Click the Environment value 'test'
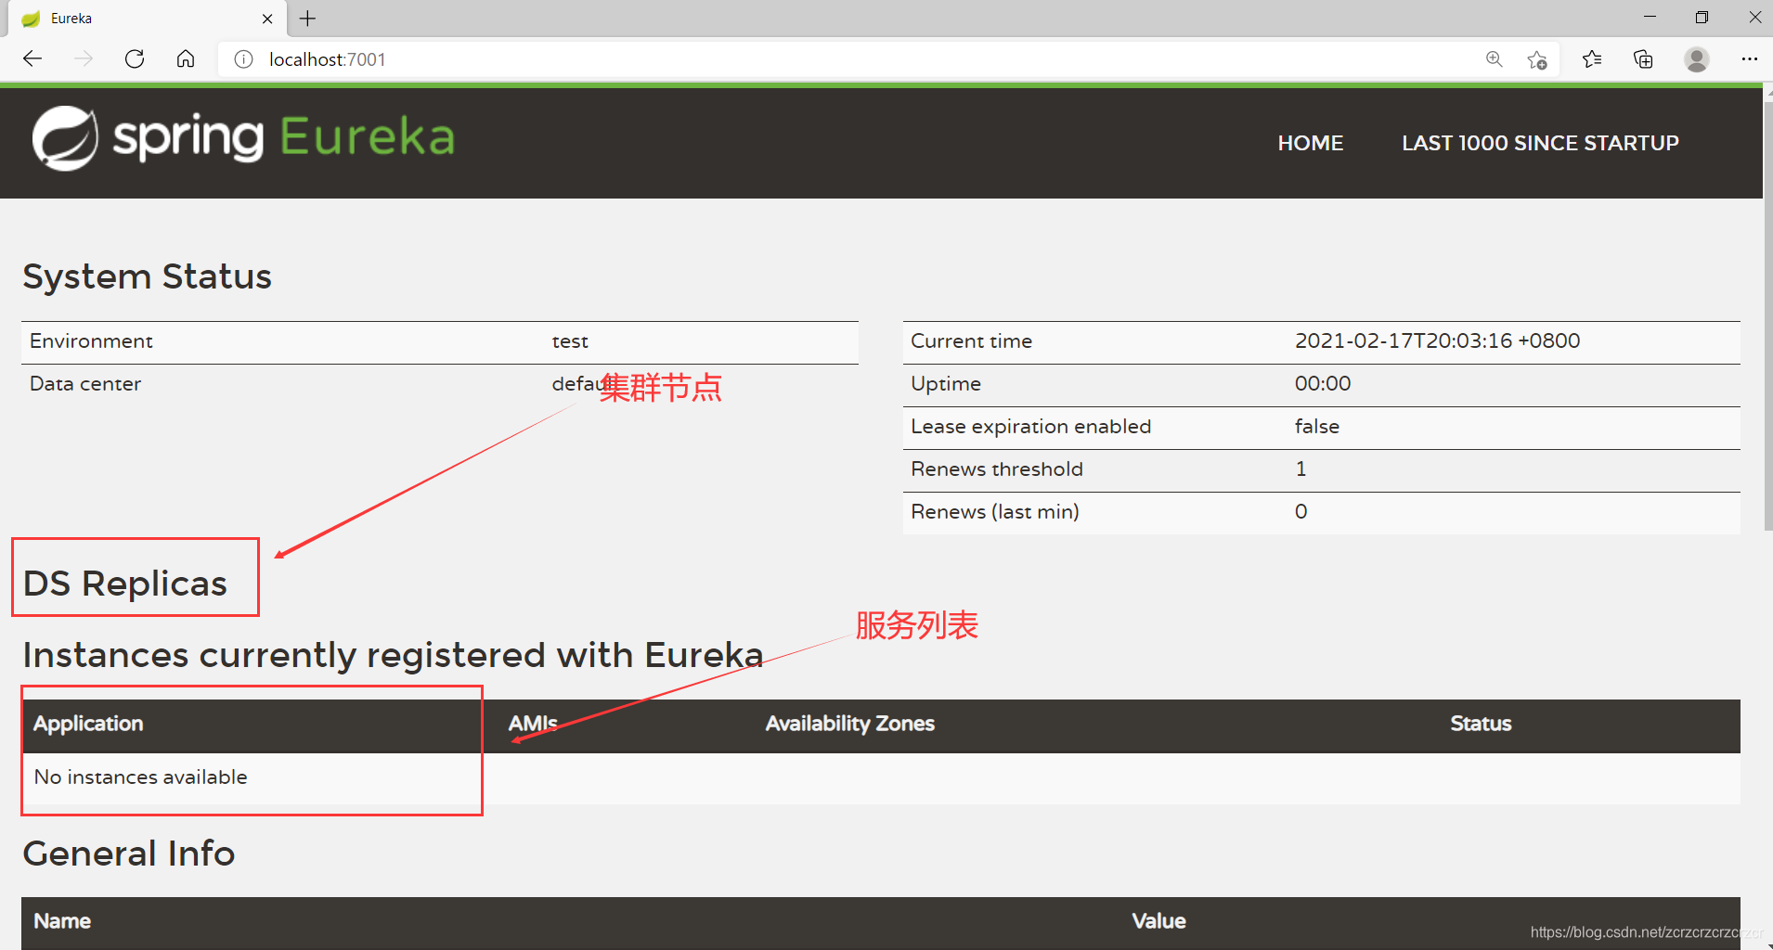Viewport: 1773px width, 950px height. click(x=570, y=341)
